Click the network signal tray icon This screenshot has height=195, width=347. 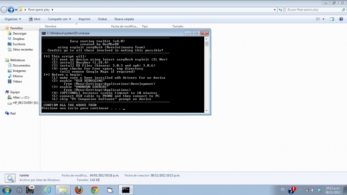[x=307, y=190]
